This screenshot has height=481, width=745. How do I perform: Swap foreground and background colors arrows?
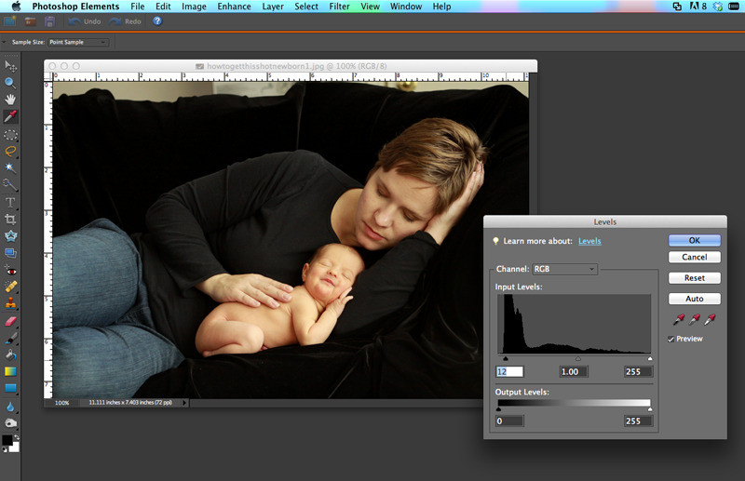pyautogui.click(x=17, y=437)
